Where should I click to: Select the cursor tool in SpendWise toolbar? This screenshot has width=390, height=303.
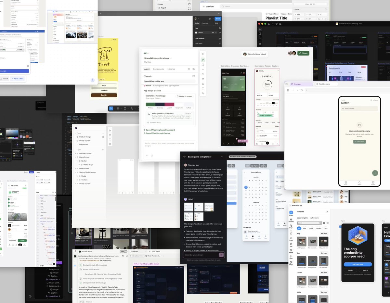203,60
